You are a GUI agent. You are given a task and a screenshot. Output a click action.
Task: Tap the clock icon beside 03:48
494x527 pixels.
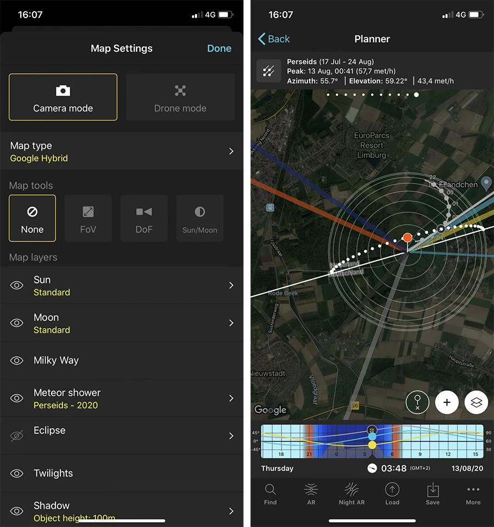pos(372,468)
